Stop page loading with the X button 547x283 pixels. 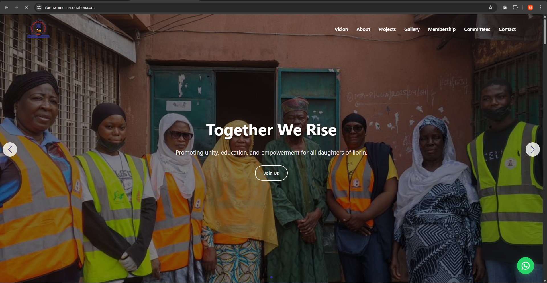[x=26, y=7]
